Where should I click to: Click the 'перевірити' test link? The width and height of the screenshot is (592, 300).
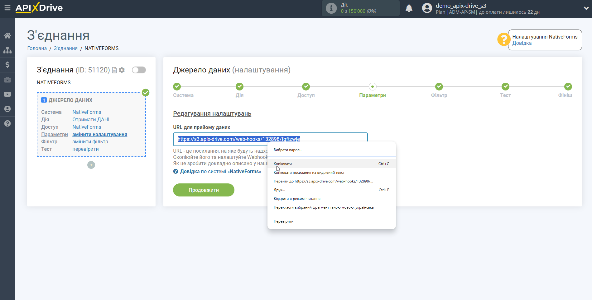click(x=85, y=149)
